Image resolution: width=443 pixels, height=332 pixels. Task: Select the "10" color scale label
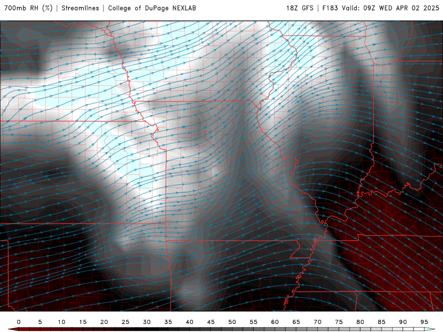(61, 322)
